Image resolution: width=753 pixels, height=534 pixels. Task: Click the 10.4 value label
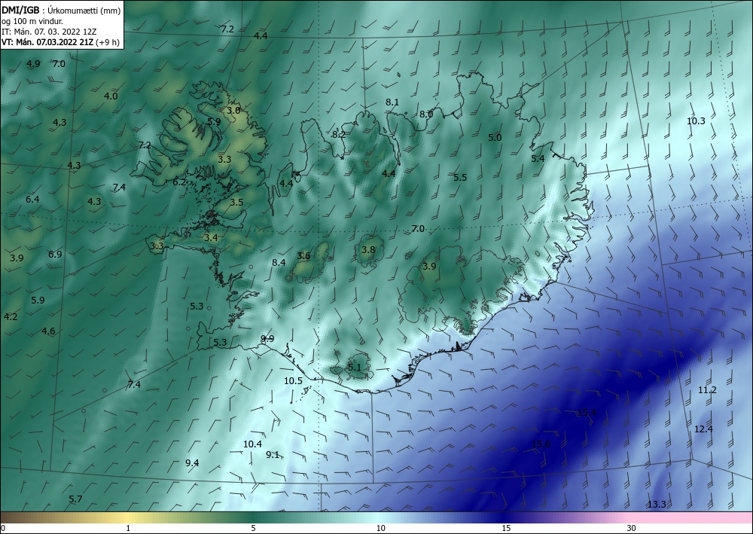(252, 444)
